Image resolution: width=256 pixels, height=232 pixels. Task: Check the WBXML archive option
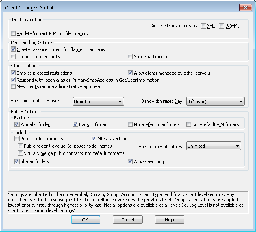pos(221,26)
